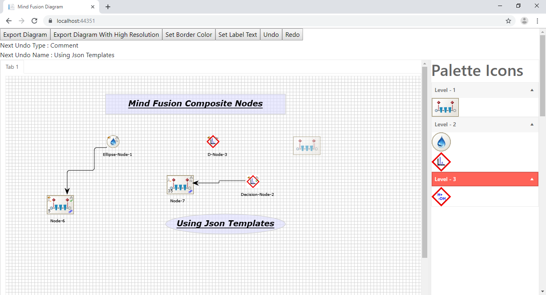This screenshot has width=546, height=295.
Task: Select the Node-7 composite node icon
Action: [180, 185]
